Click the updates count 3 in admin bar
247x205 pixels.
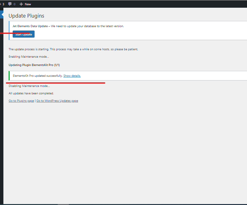(x=3, y=4)
